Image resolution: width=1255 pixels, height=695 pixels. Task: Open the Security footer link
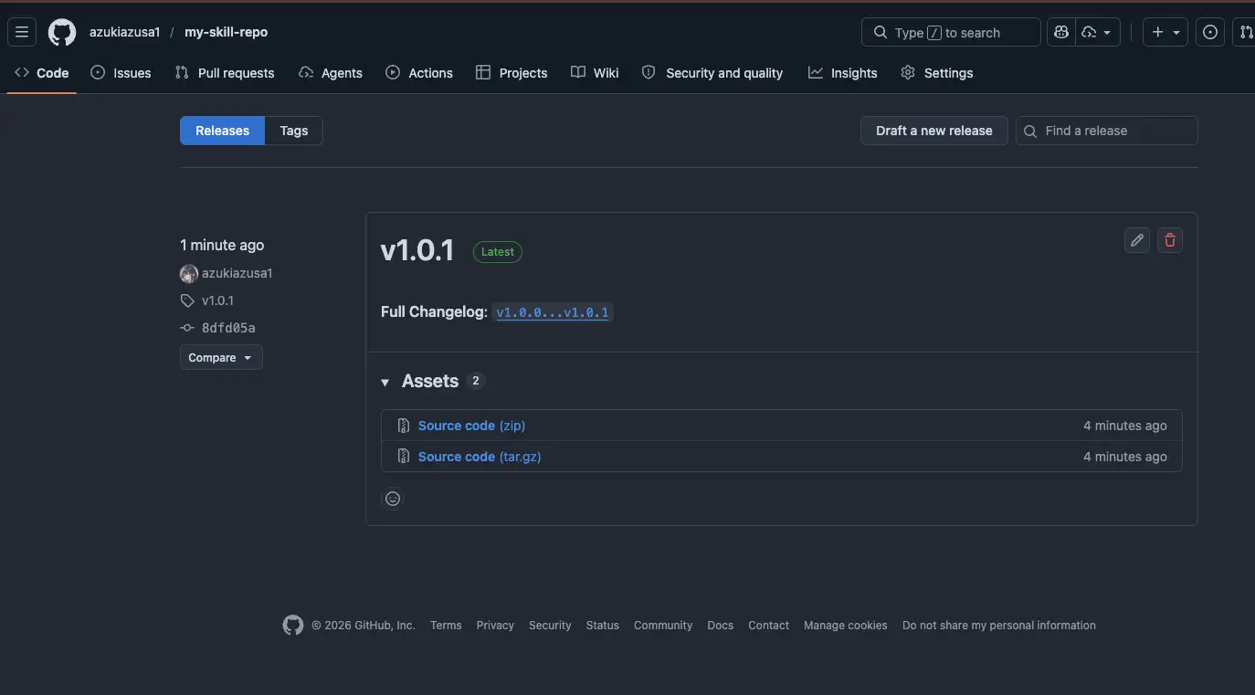[550, 626]
